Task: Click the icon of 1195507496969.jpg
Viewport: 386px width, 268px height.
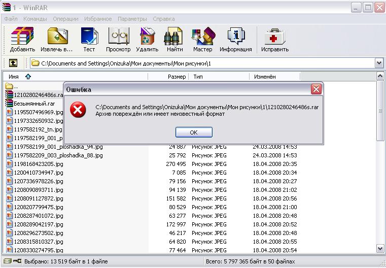Action: 9,112
